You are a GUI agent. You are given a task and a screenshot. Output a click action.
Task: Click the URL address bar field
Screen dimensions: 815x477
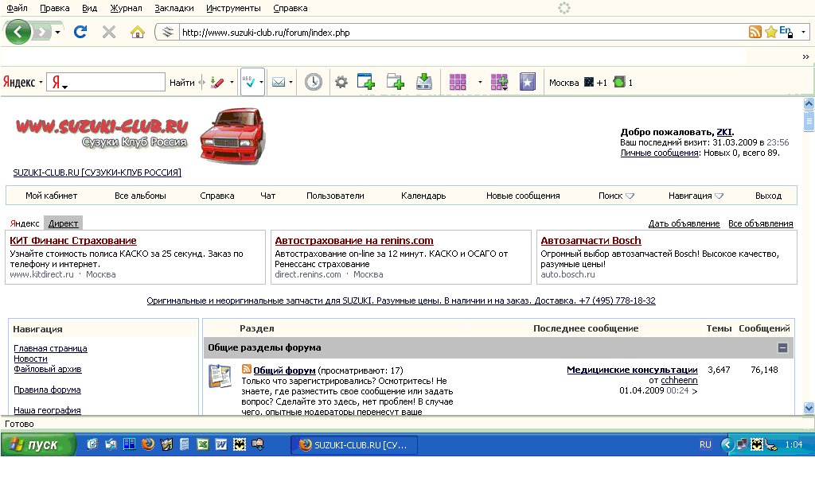[462, 32]
